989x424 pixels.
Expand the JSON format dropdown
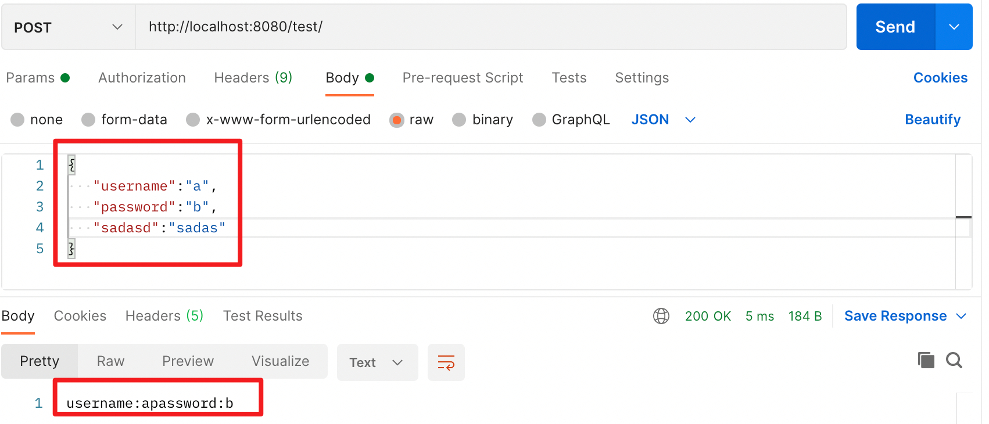click(x=663, y=120)
